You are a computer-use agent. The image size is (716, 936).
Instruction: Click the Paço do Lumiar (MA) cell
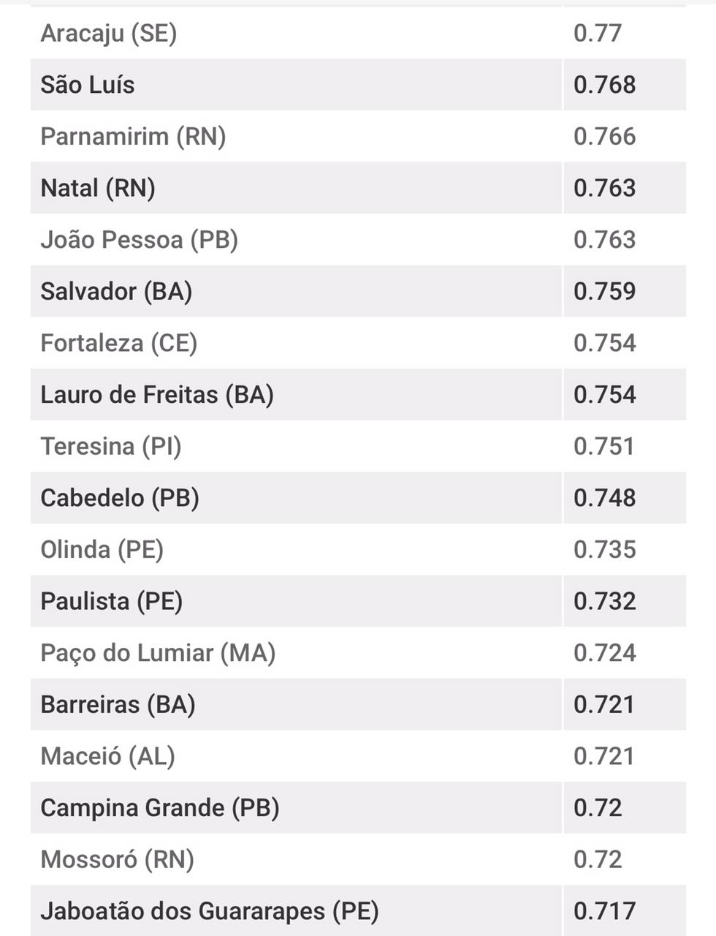coord(158,653)
